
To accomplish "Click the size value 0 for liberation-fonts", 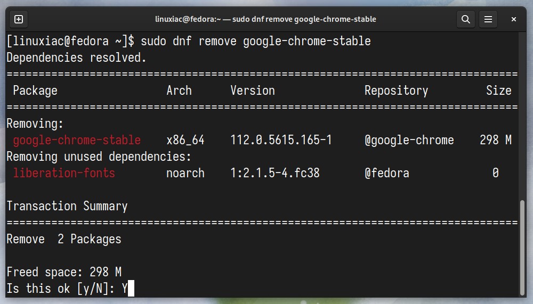I will point(496,173).
